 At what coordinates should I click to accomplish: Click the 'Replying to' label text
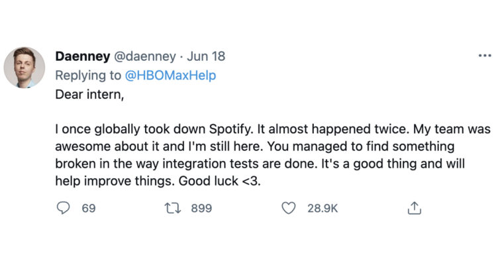pyautogui.click(x=88, y=76)
